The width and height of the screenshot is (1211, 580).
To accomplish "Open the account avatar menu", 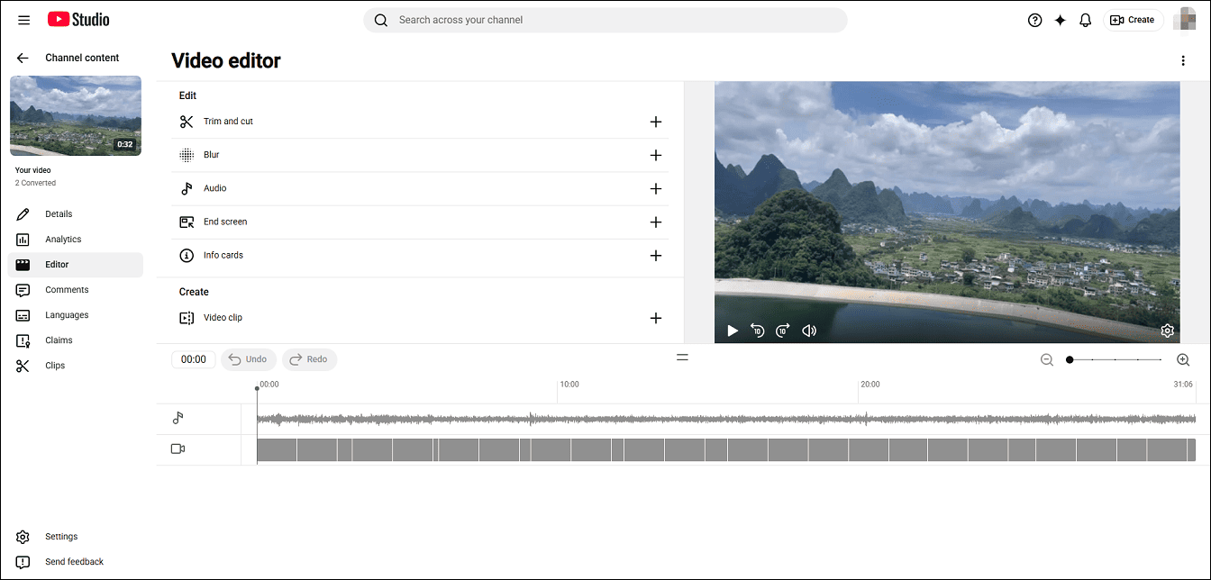I will click(1185, 20).
